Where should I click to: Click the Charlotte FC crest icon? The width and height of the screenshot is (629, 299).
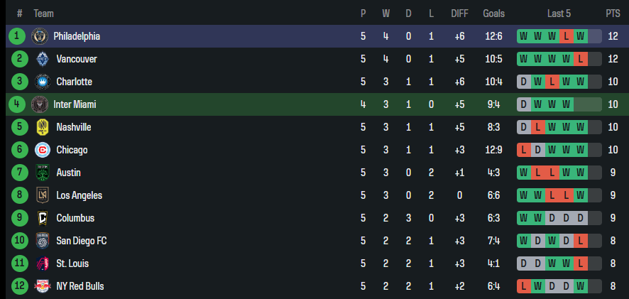pos(41,82)
